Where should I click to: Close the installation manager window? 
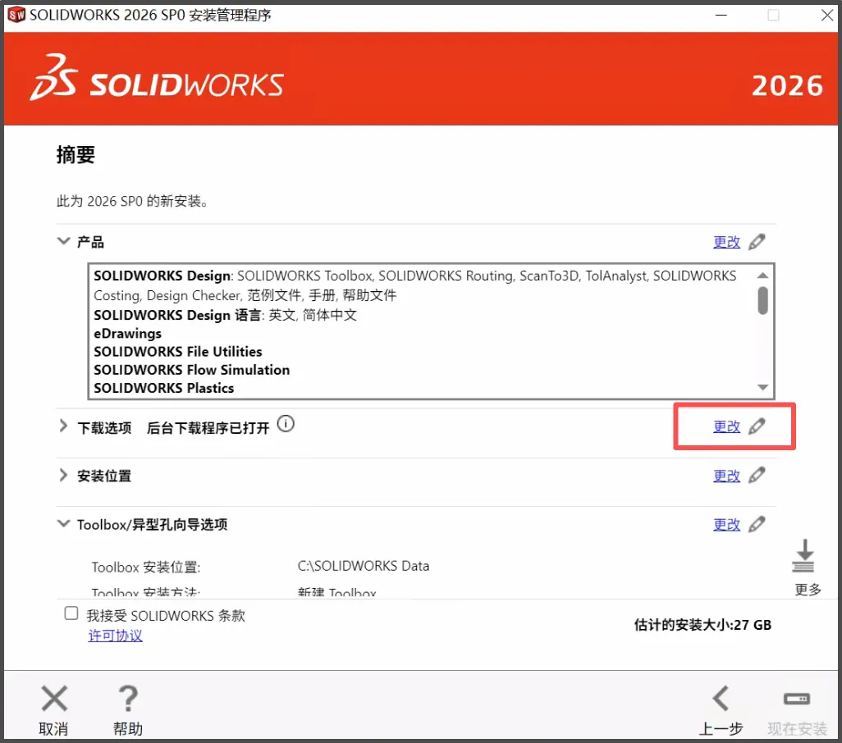pos(827,15)
